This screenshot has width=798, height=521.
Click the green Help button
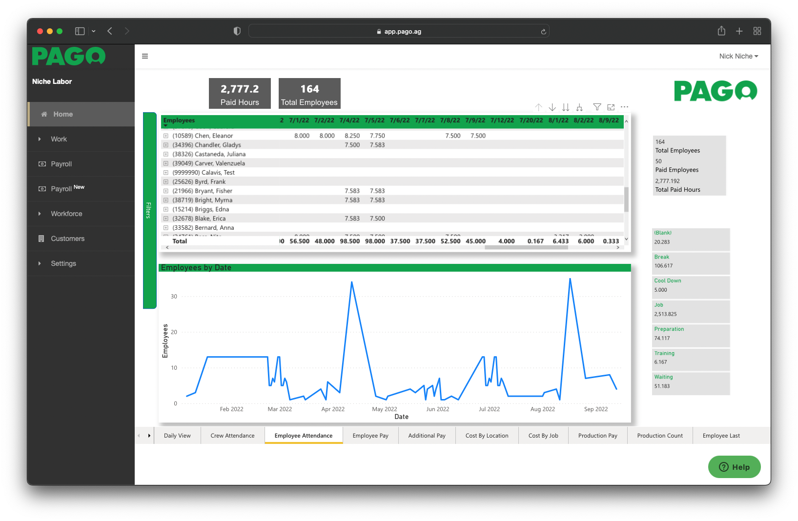click(734, 467)
